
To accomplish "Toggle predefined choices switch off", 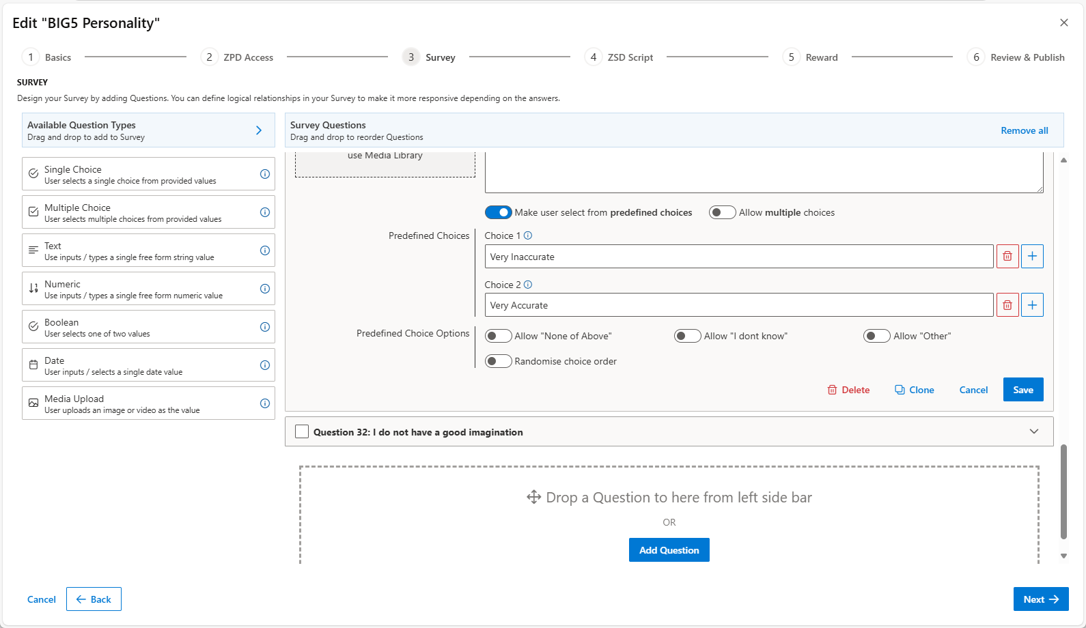I will pos(499,212).
